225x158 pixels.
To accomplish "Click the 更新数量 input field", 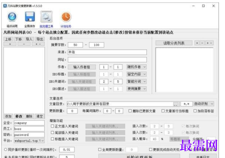I will (x=72, y=111).
